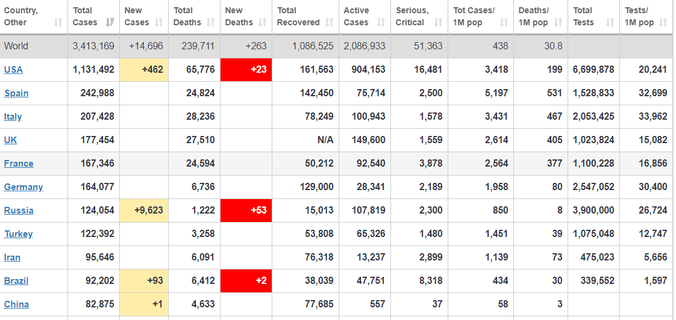Sort by Total Cases column arrows

tap(110, 22)
